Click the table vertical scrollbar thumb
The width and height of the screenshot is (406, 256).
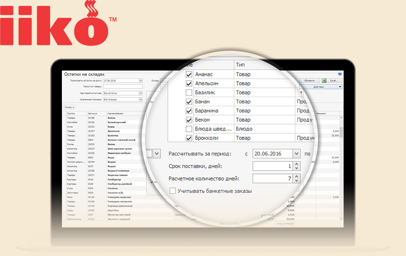coord(341,132)
